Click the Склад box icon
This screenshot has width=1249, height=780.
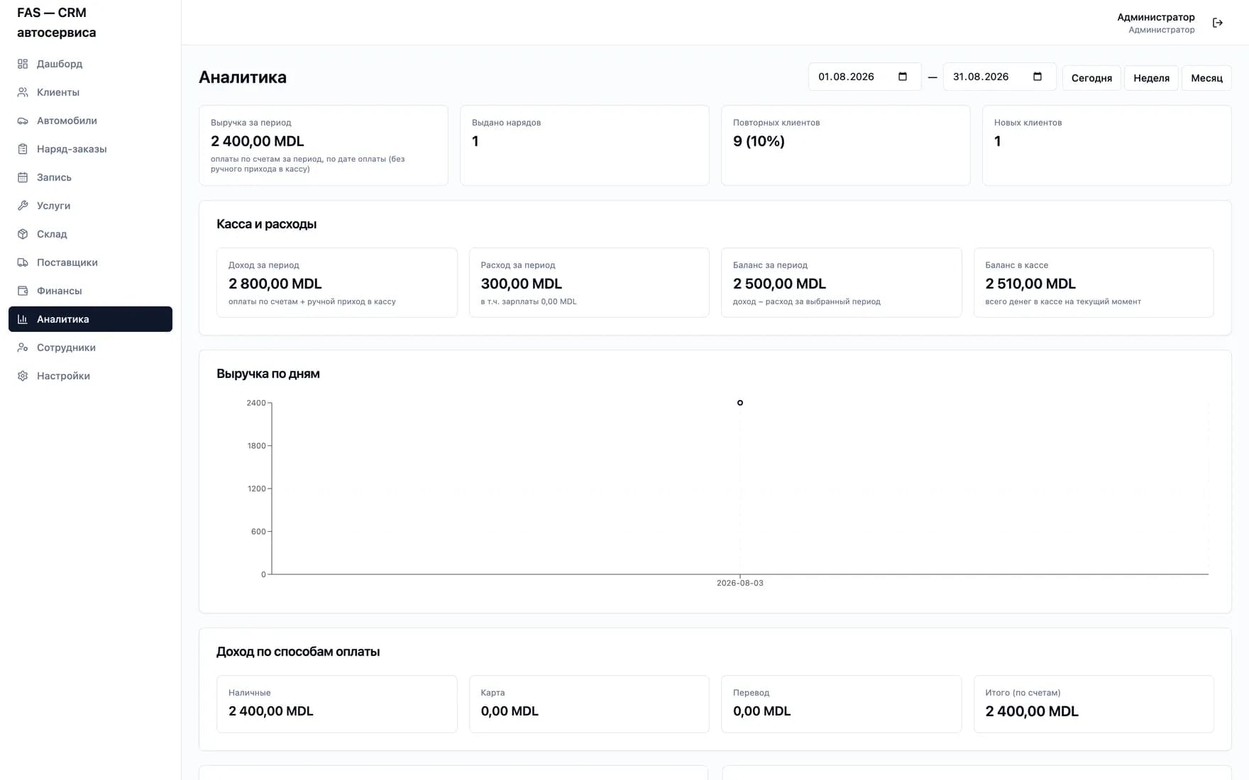click(x=23, y=234)
